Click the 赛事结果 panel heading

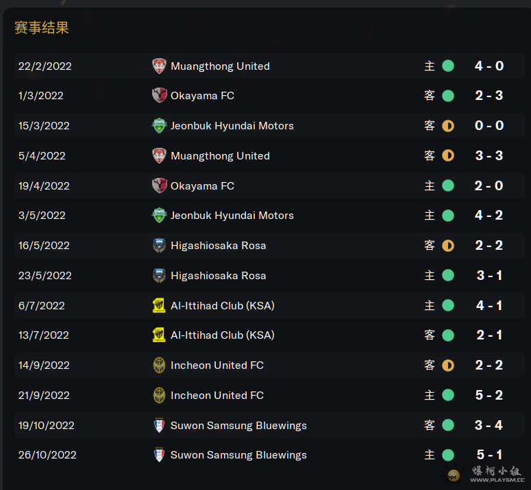click(x=42, y=28)
